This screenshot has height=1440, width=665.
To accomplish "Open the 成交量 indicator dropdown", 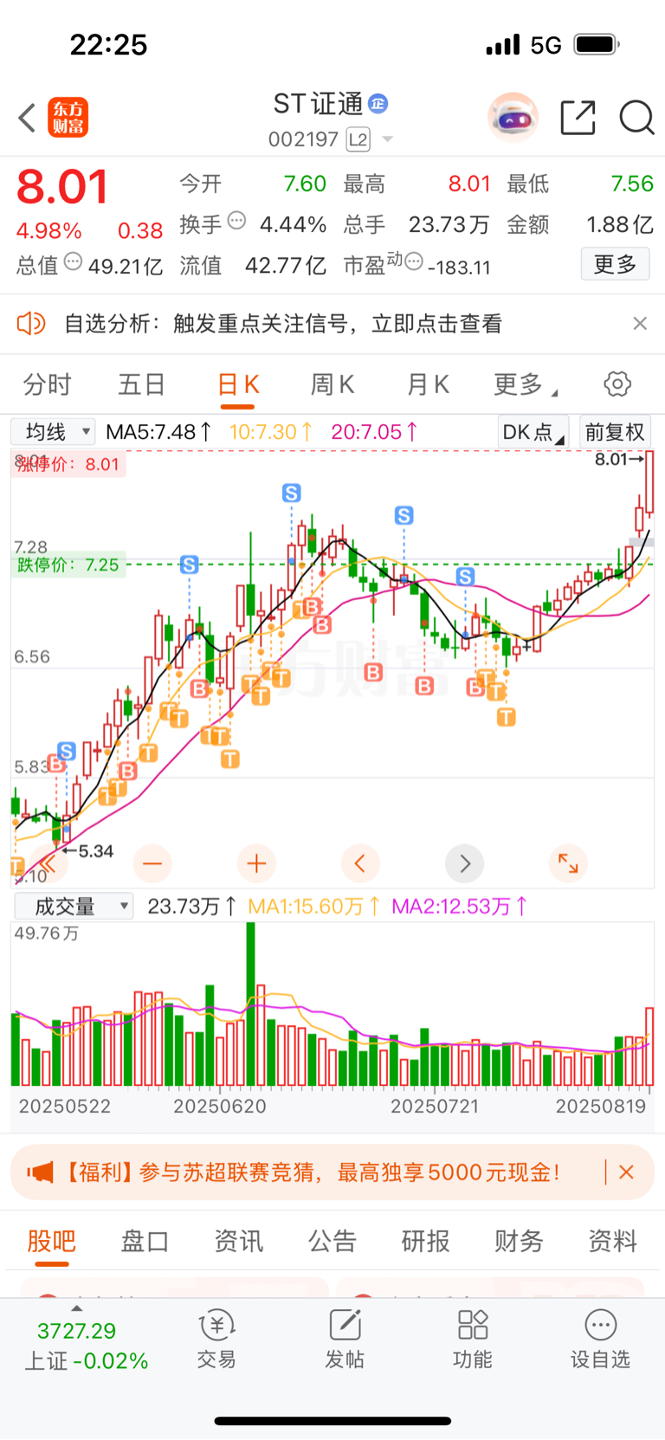I will (x=74, y=907).
